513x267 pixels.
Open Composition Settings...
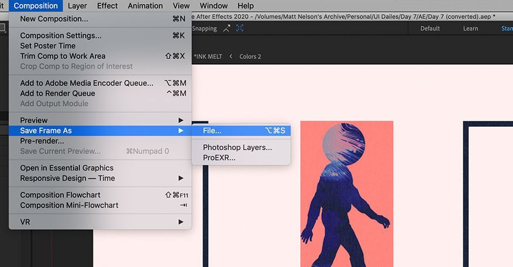(100, 35)
